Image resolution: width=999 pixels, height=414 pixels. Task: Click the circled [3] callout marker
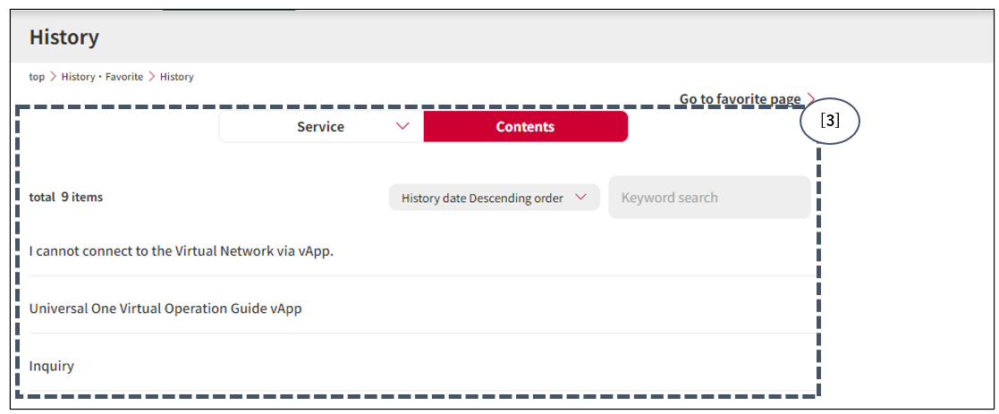(830, 121)
